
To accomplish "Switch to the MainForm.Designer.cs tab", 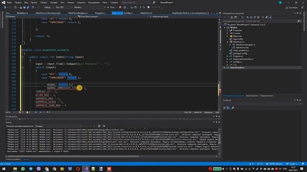I will [x=78, y=13].
